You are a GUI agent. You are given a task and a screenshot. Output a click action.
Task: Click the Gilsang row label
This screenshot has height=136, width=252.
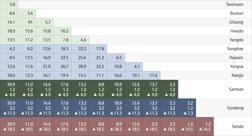[236, 22]
